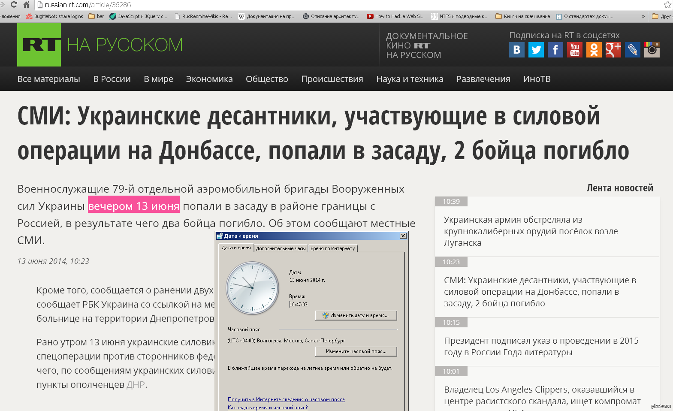
Task: Click the YouTube social icon
Action: coord(574,50)
